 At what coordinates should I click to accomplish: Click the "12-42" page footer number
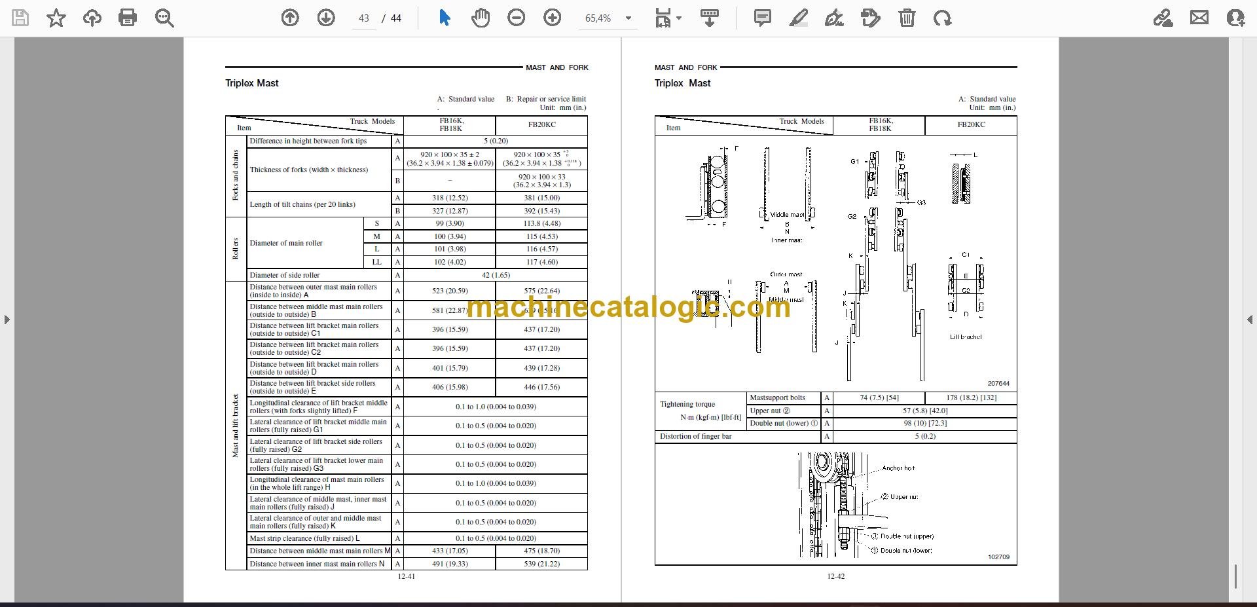coord(836,576)
